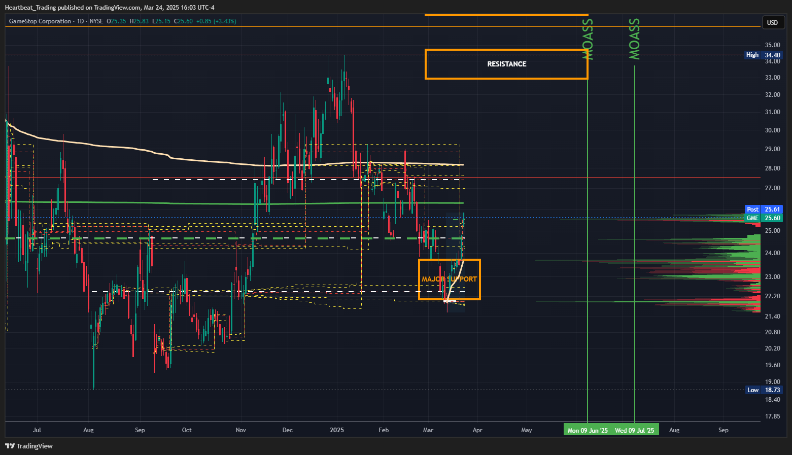Click the NYSE exchange label
This screenshot has height=455, width=792.
96,21
